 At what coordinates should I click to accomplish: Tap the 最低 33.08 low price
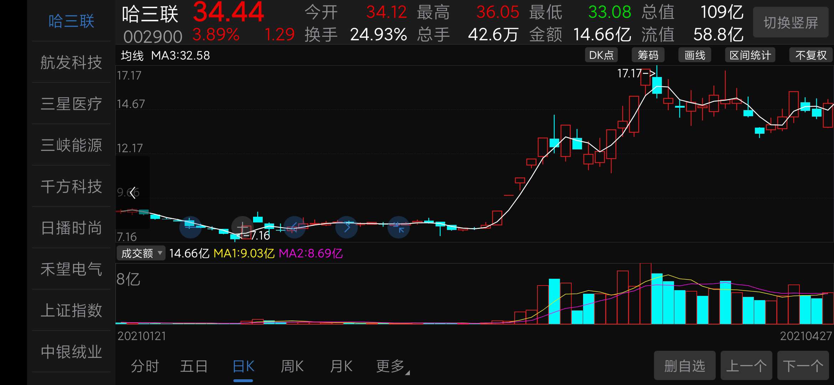(x=580, y=12)
